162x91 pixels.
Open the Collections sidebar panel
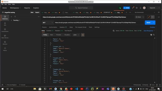(x=5, y=17)
